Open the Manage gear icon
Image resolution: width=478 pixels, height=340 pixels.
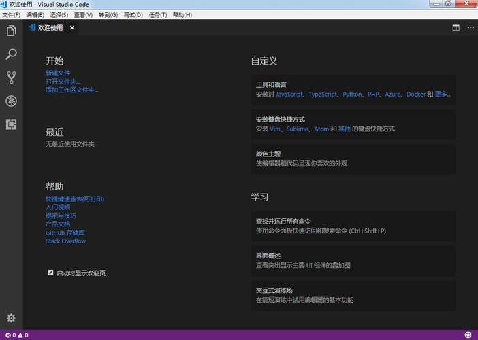pos(12,318)
